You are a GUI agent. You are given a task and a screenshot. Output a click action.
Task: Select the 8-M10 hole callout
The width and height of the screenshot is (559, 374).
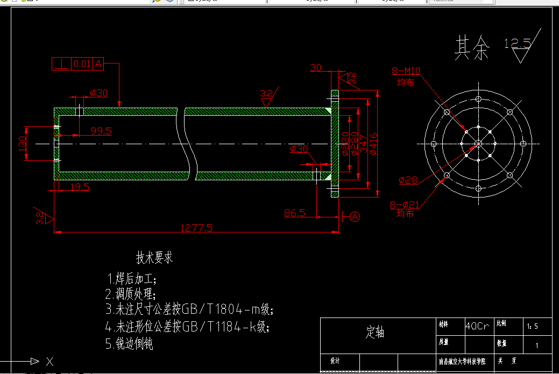point(406,71)
